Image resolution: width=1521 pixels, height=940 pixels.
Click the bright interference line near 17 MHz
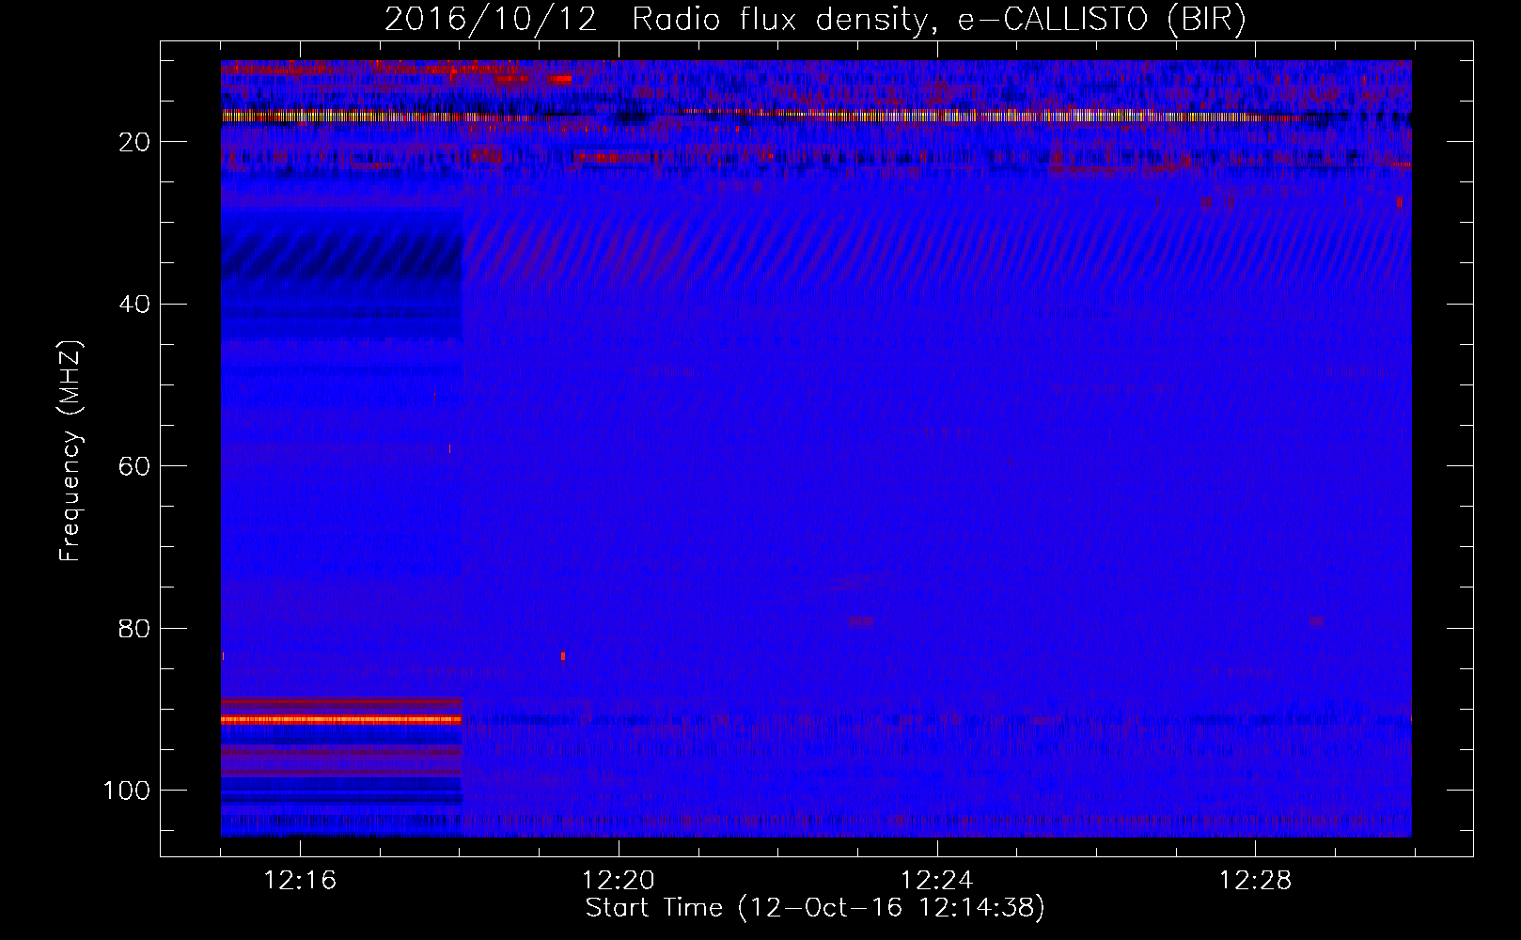pos(816,117)
